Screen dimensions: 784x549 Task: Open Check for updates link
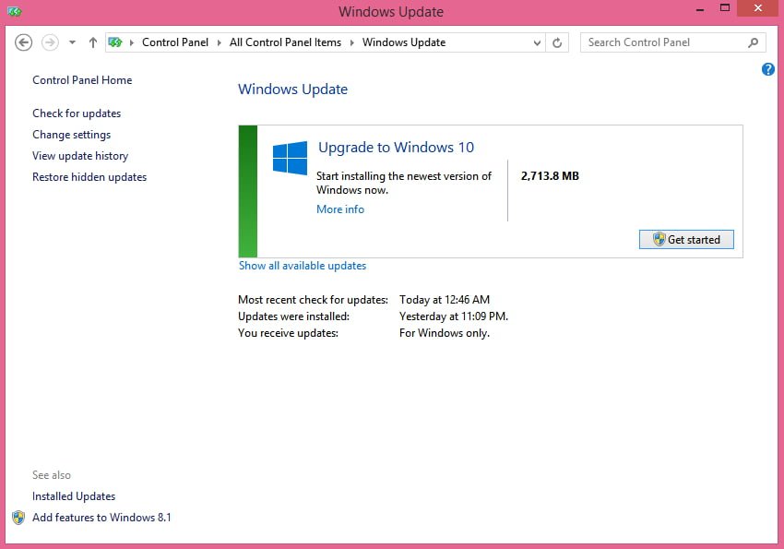[x=77, y=113]
